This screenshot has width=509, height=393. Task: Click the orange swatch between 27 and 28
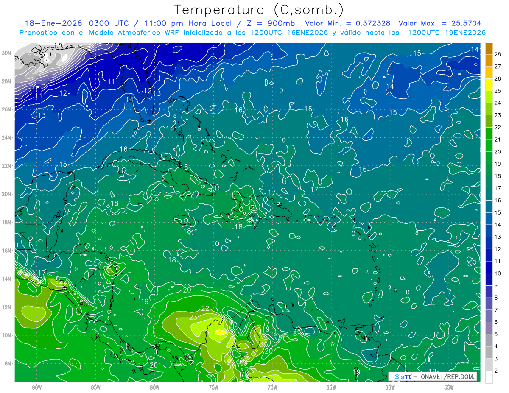click(489, 60)
